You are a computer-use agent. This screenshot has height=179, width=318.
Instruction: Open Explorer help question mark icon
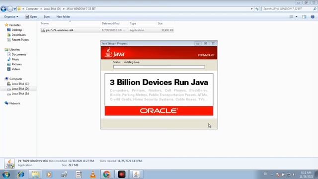313,16
